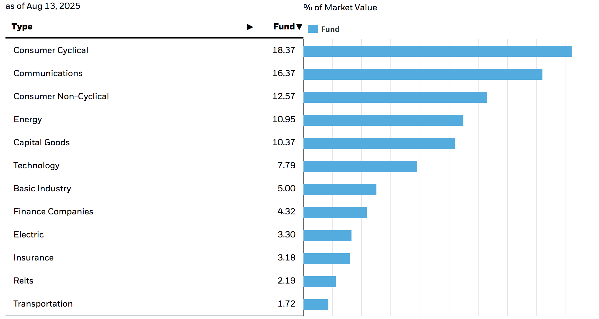Click the Fund column header
The height and width of the screenshot is (319, 599).
pyautogui.click(x=284, y=27)
